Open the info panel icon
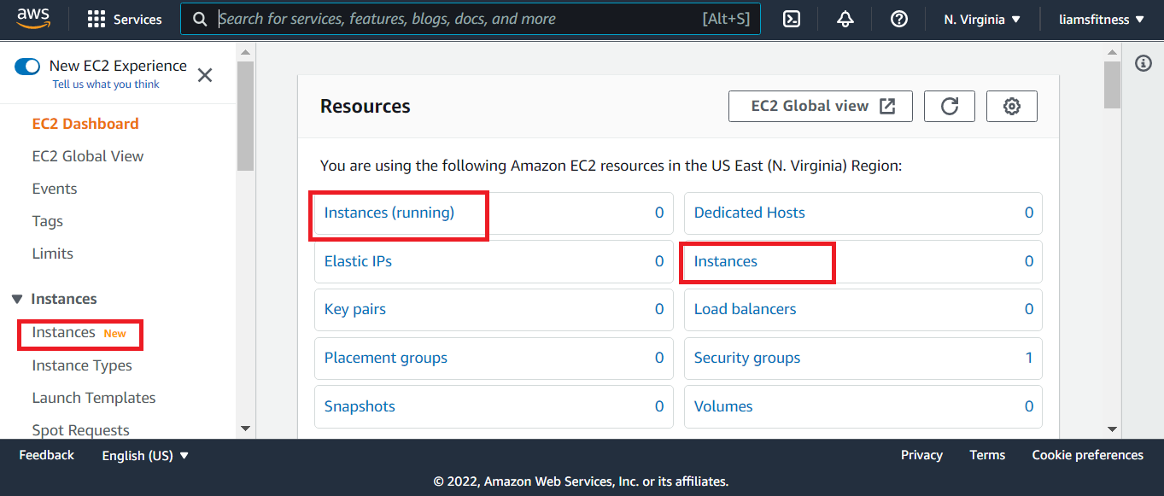Viewport: 1164px width, 496px height. click(x=1144, y=64)
